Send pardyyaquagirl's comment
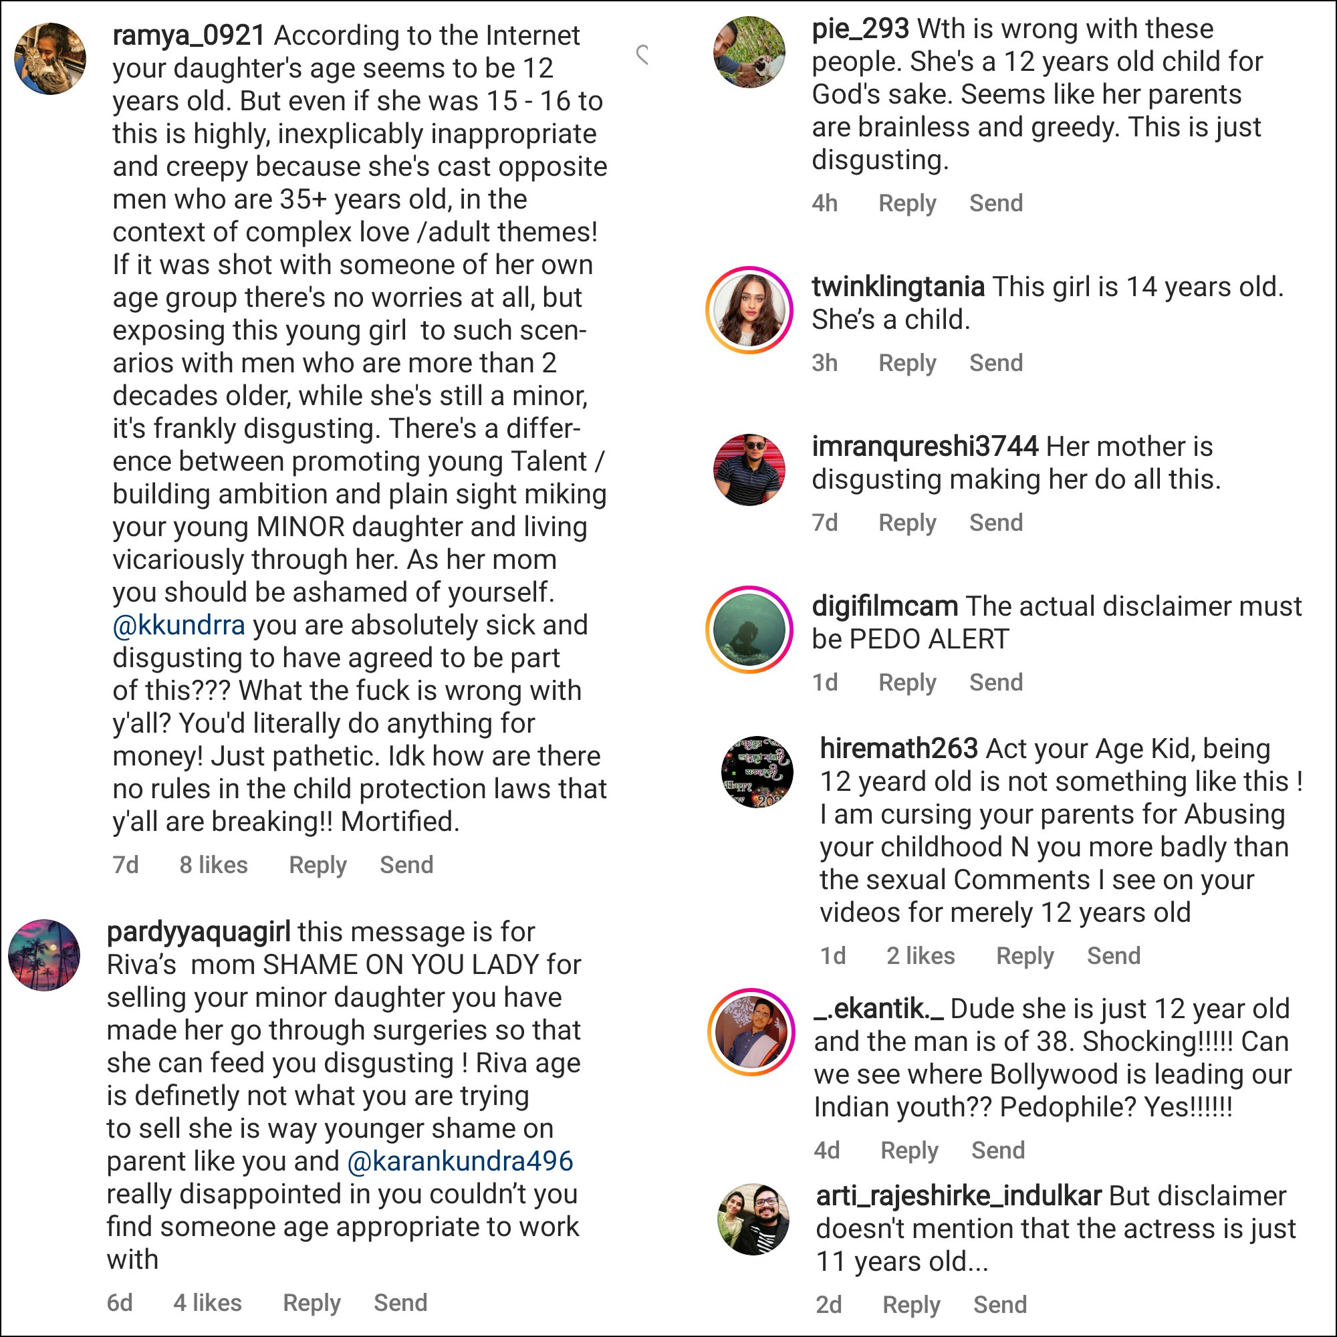The image size is (1337, 1337). [x=400, y=1302]
